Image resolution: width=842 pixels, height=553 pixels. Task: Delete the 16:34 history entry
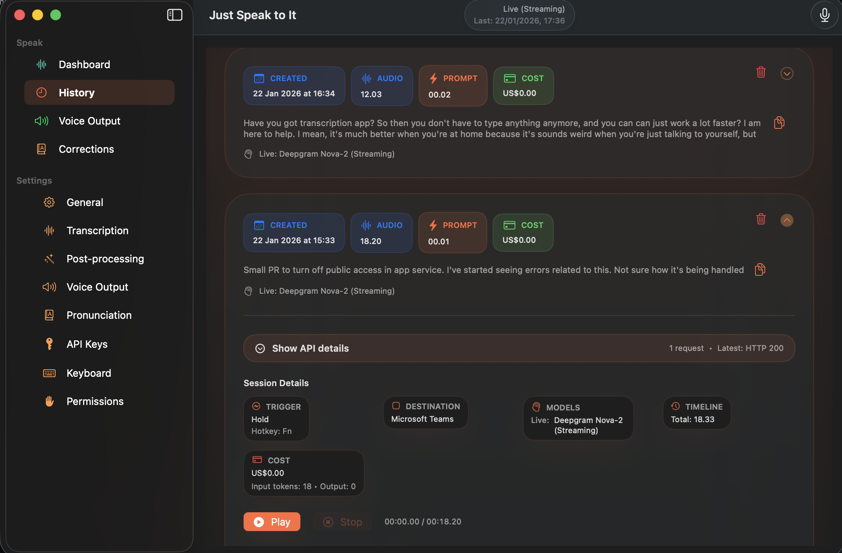click(761, 72)
